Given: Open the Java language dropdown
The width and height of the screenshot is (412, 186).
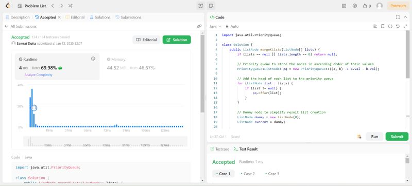Looking at the screenshot, I should pyautogui.click(x=215, y=26).
